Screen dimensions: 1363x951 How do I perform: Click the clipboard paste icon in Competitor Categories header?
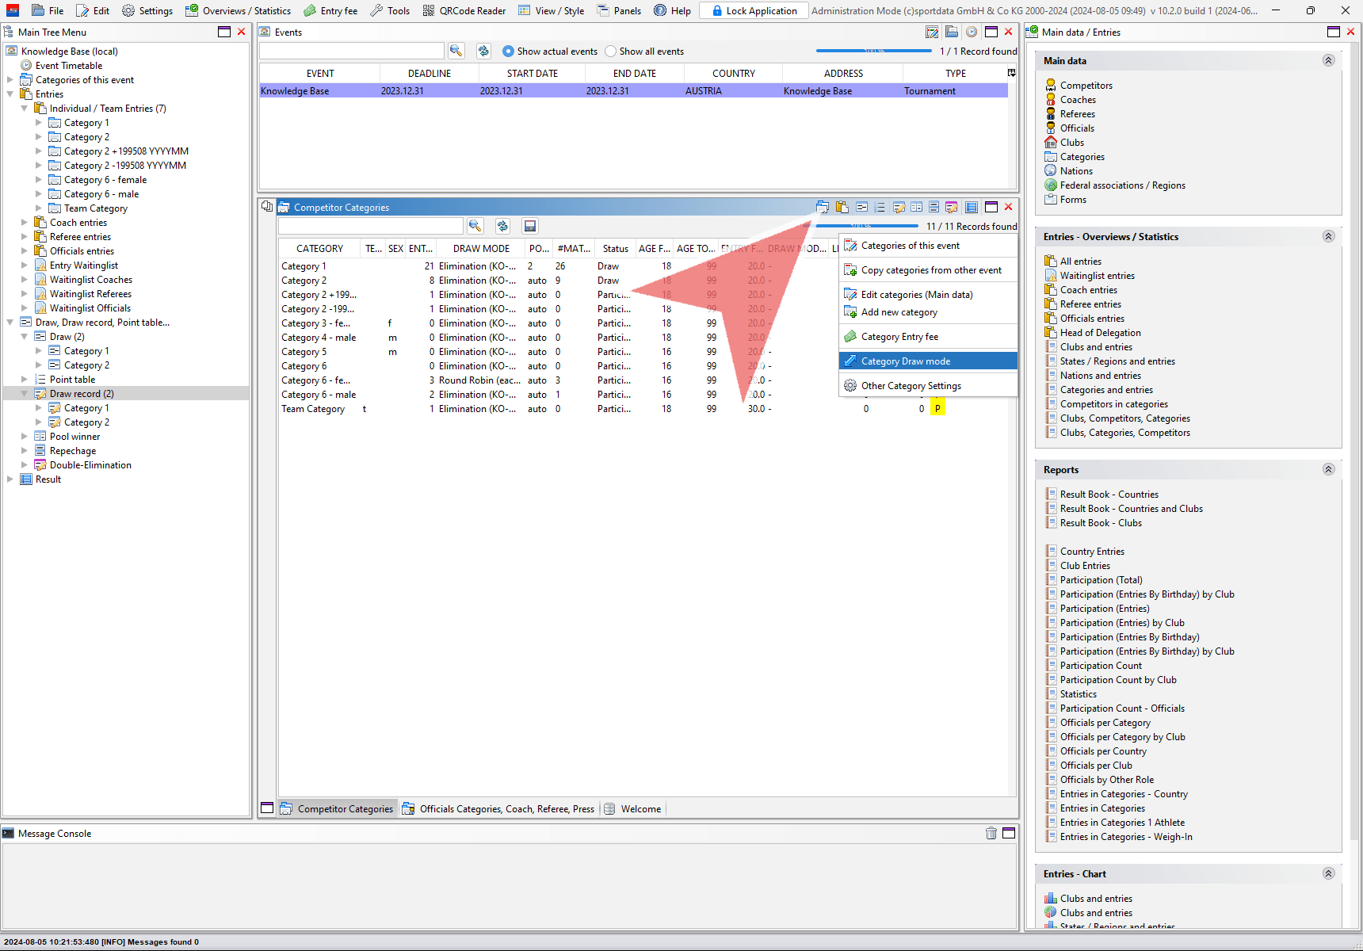[842, 207]
